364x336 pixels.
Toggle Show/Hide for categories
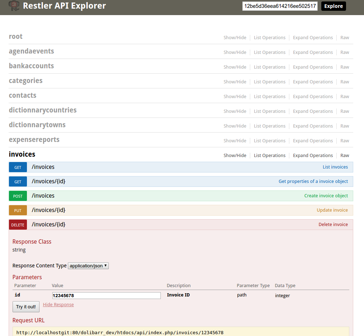235,82
